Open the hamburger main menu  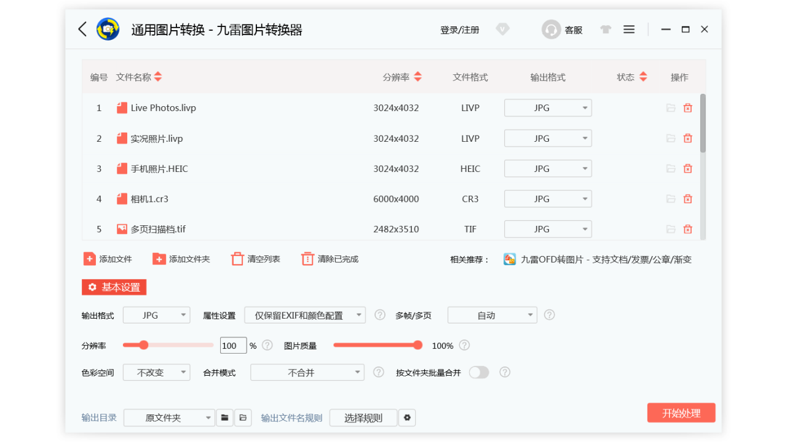pyautogui.click(x=629, y=29)
